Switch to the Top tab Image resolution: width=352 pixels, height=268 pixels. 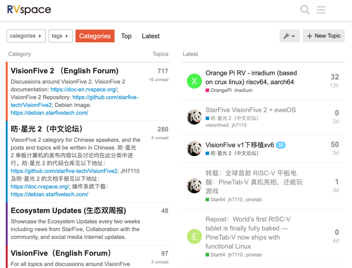126,36
